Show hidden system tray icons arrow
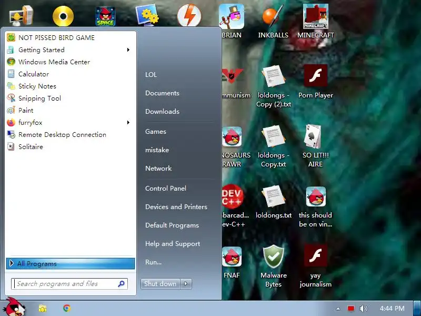This screenshot has height=316, width=421. click(338, 309)
